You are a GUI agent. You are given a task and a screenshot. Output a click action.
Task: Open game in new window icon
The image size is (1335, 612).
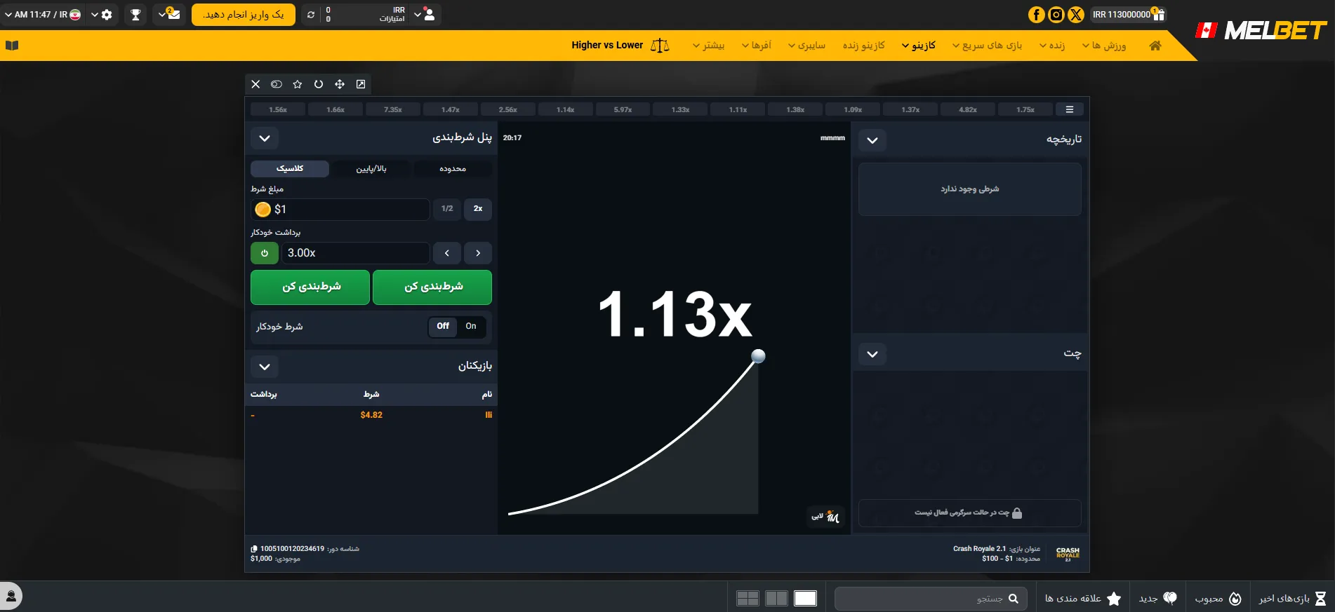[361, 84]
